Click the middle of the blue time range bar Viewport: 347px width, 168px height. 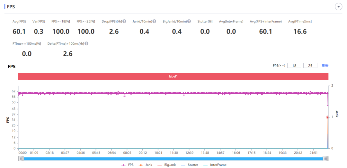[173, 158]
